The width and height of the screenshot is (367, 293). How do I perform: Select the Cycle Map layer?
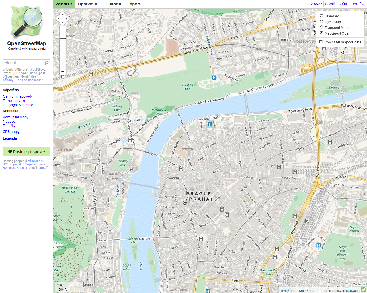click(x=321, y=22)
